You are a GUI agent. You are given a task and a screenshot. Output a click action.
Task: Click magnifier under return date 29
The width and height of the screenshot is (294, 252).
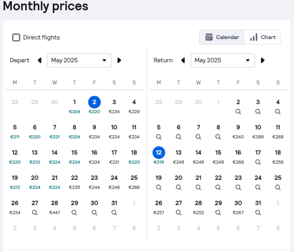click(x=218, y=213)
